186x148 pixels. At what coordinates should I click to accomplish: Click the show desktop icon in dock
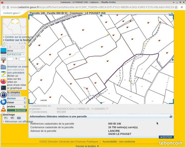click(x=3, y=51)
